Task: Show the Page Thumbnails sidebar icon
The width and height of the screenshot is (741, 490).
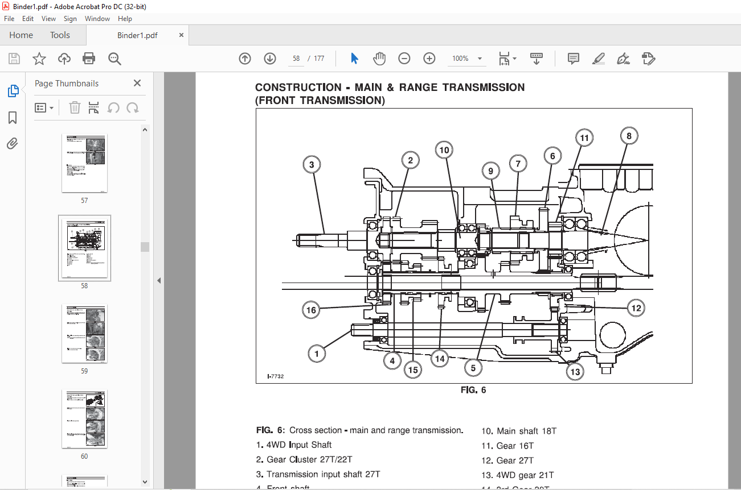Action: [x=13, y=91]
